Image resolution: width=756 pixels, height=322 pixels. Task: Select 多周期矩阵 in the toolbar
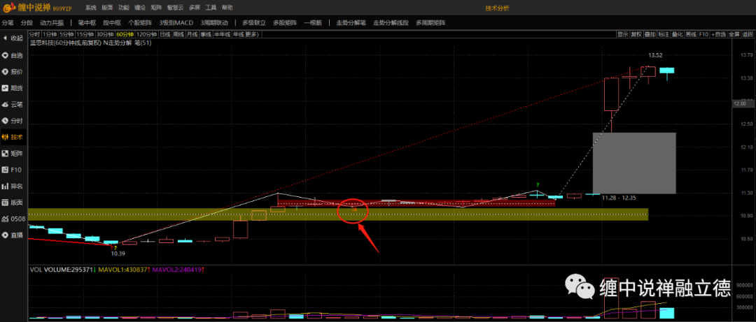point(430,22)
